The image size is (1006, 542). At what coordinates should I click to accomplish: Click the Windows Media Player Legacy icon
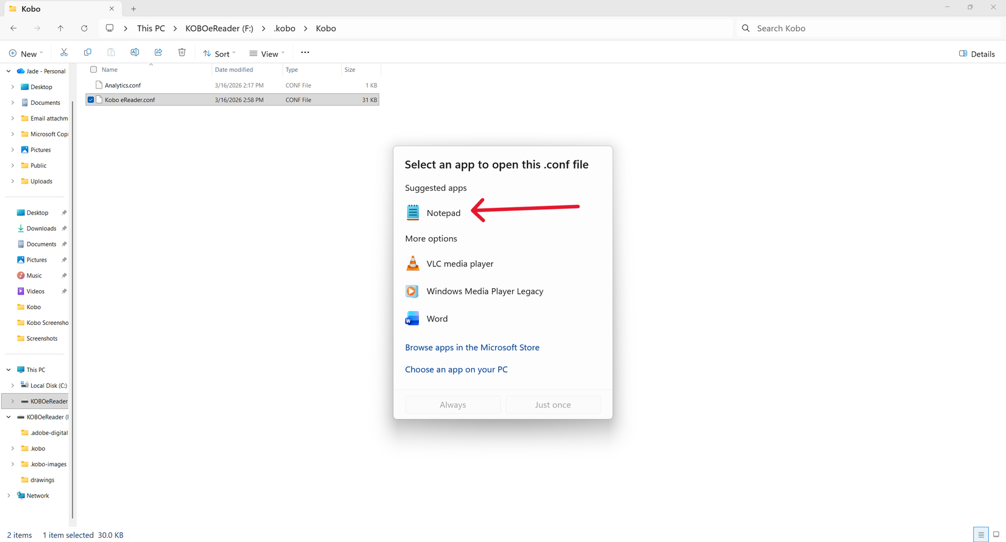pos(412,291)
